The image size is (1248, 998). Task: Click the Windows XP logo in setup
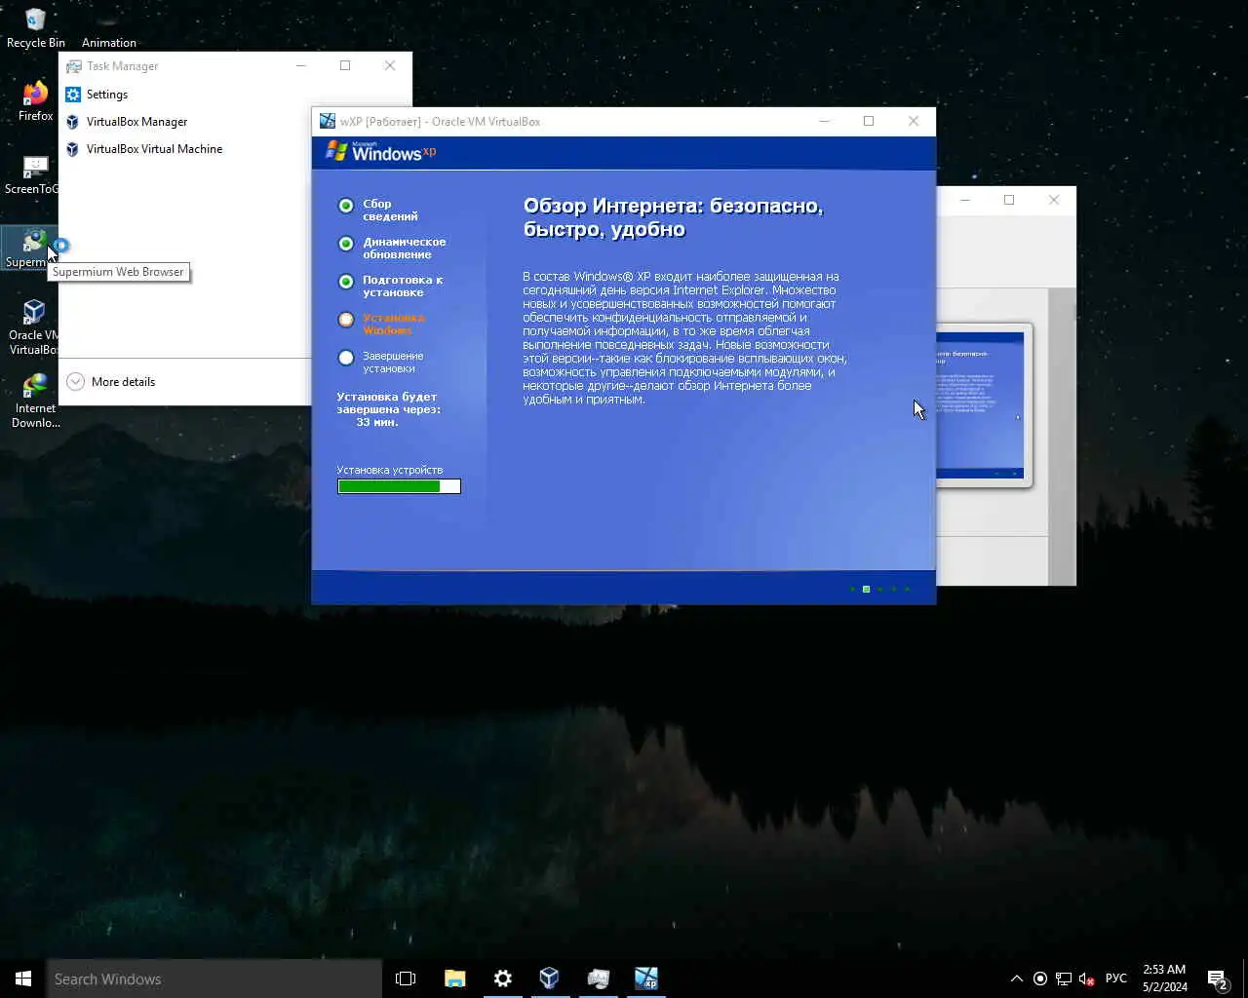[381, 151]
